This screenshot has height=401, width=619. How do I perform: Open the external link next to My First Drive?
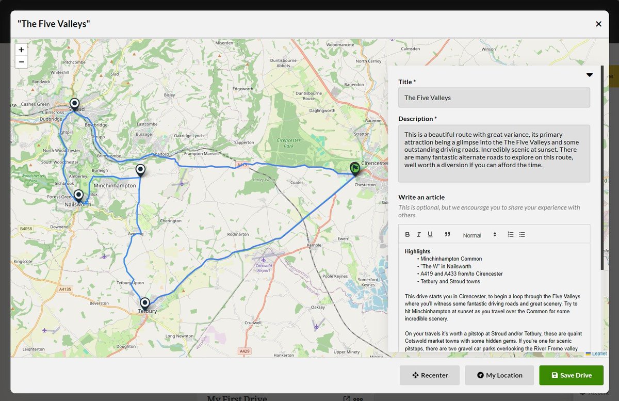pos(347,398)
